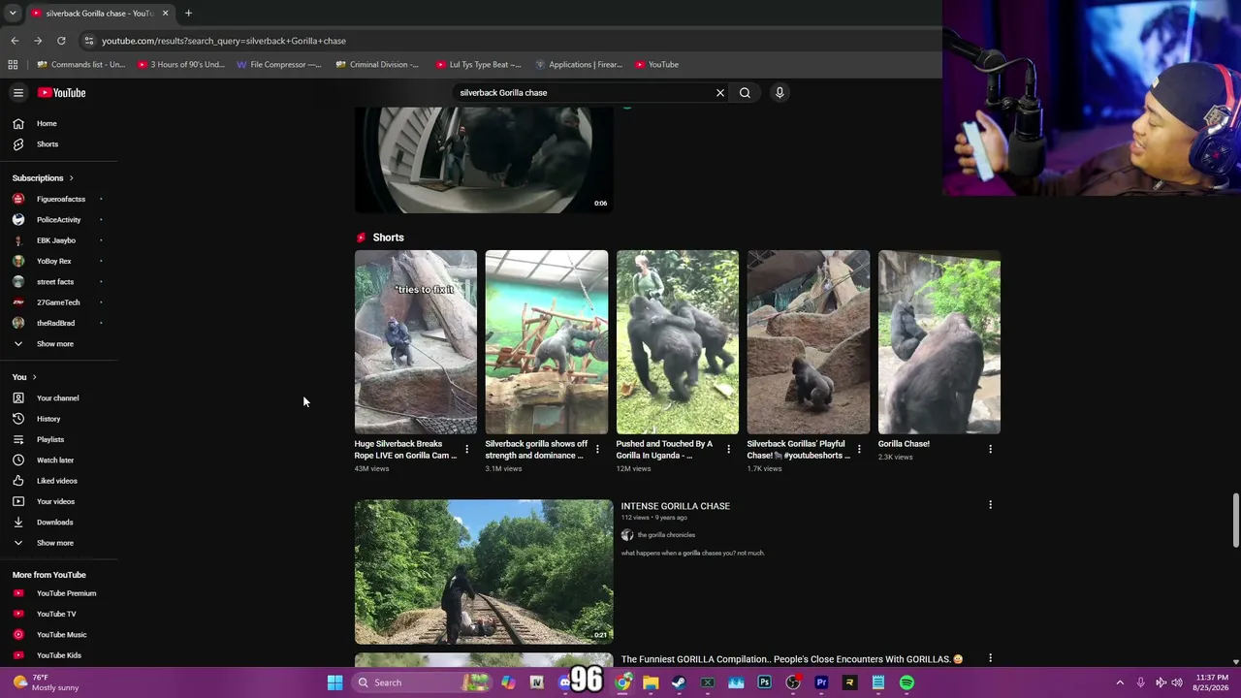Open Figueroafactss subscription channel
The image size is (1241, 698).
tap(60, 200)
